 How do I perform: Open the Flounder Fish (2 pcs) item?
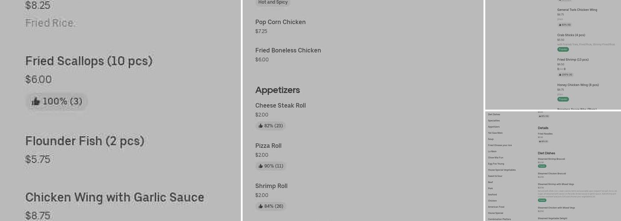pyautogui.click(x=84, y=141)
